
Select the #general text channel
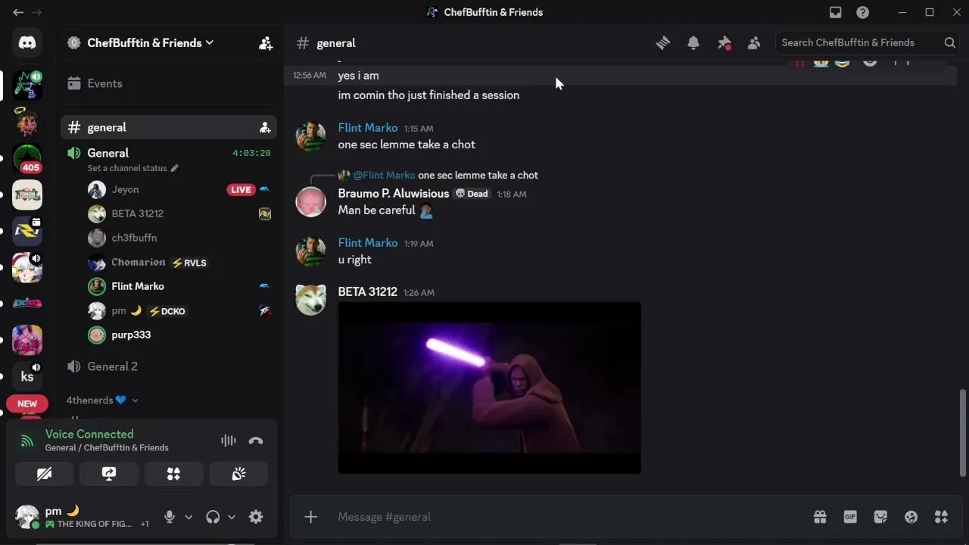169,128
